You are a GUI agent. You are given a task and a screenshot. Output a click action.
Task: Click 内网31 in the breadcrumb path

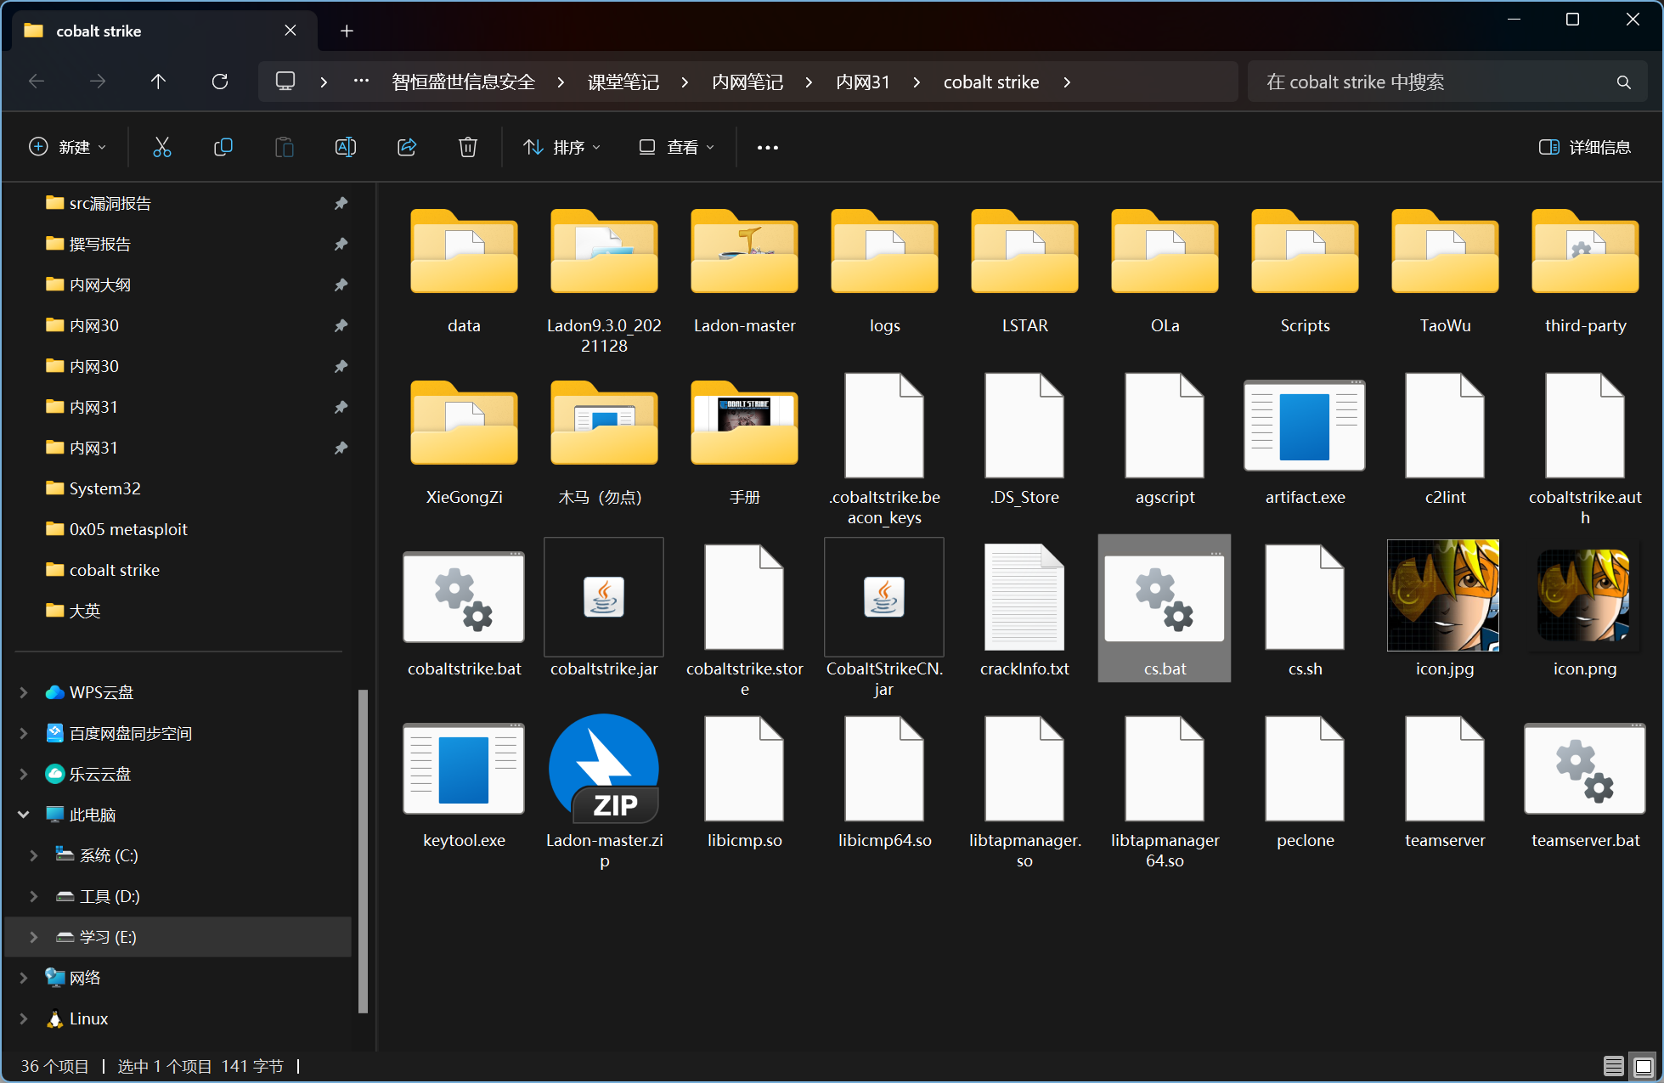(862, 82)
